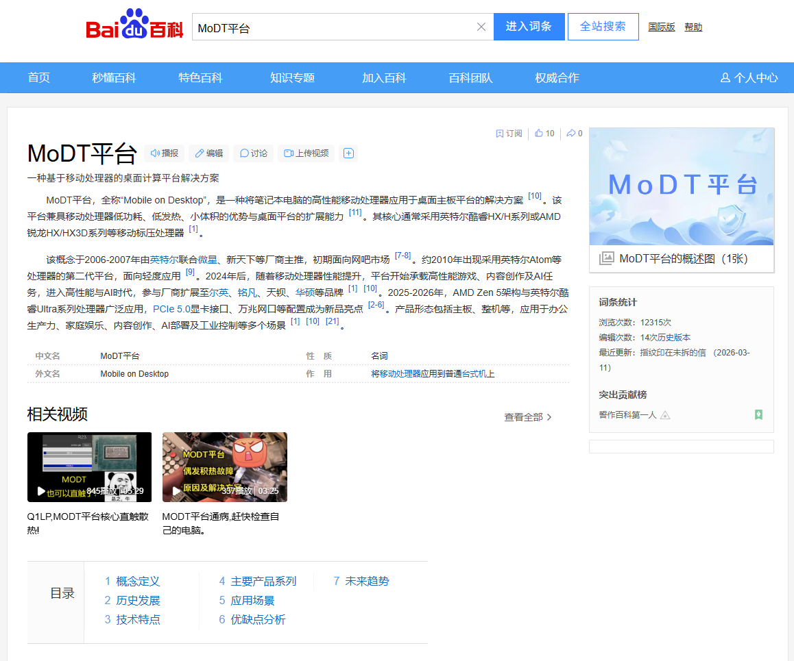Image resolution: width=794 pixels, height=661 pixels.
Task: Click the 进入词条 button
Action: [529, 27]
